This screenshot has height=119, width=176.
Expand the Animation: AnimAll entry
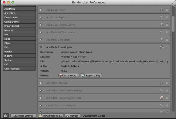click(41, 83)
